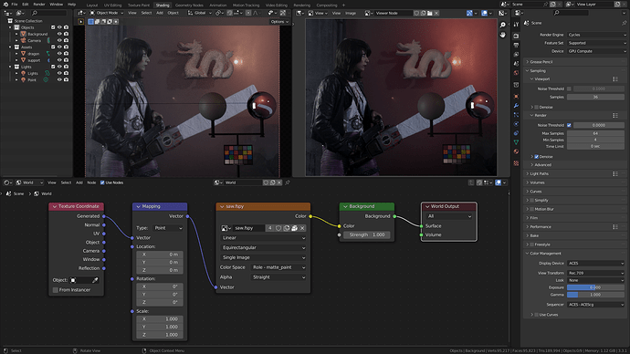Open the viewport Options button
The height and width of the screenshot is (354, 630).
[279, 22]
